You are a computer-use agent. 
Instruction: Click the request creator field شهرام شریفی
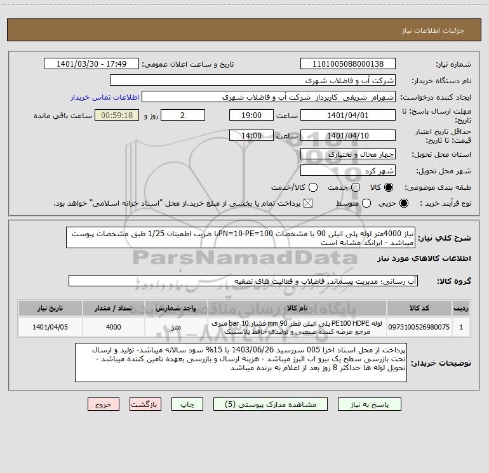click(269, 97)
